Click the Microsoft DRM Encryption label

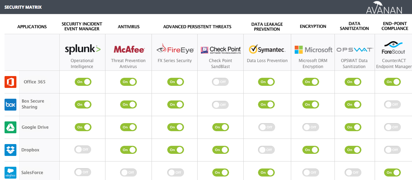[x=313, y=63]
